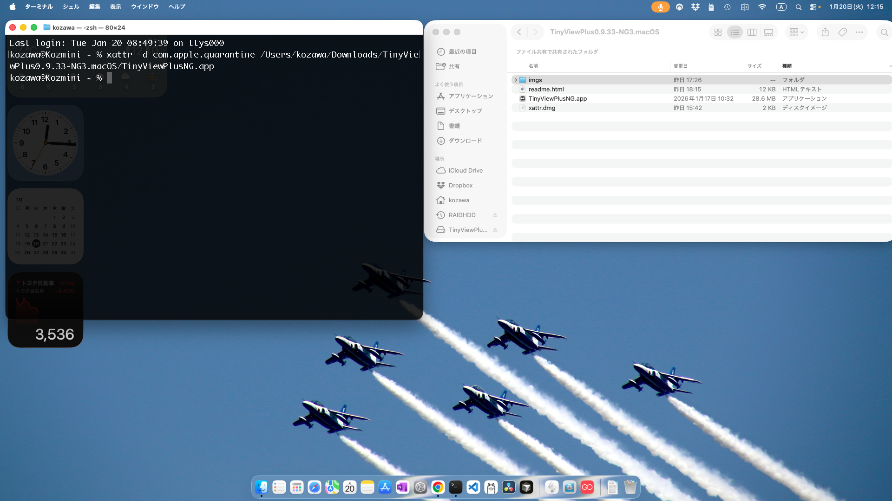Go to ダウンロード in Finder sidebar
Screen dimensions: 892x501
tap(465, 141)
